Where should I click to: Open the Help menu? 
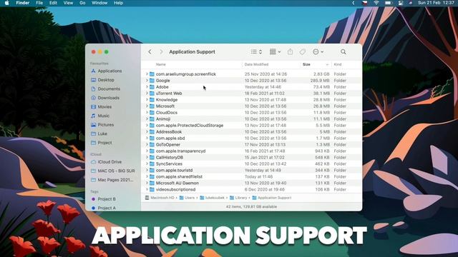pos(118,3)
